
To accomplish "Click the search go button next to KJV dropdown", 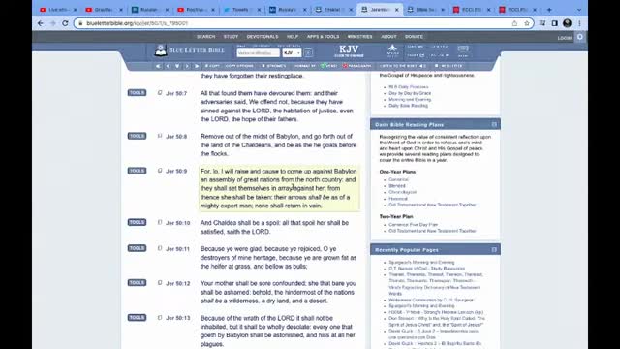I will 308,53.
